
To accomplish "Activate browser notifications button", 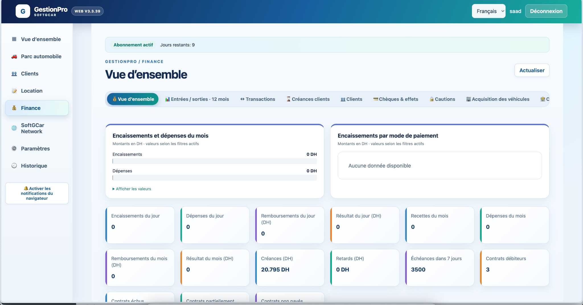I will click(x=37, y=193).
